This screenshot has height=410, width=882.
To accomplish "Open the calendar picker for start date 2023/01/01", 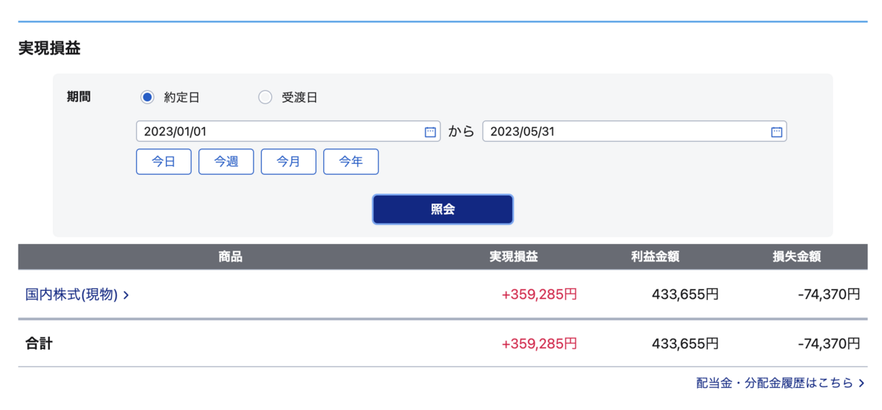I will (431, 132).
